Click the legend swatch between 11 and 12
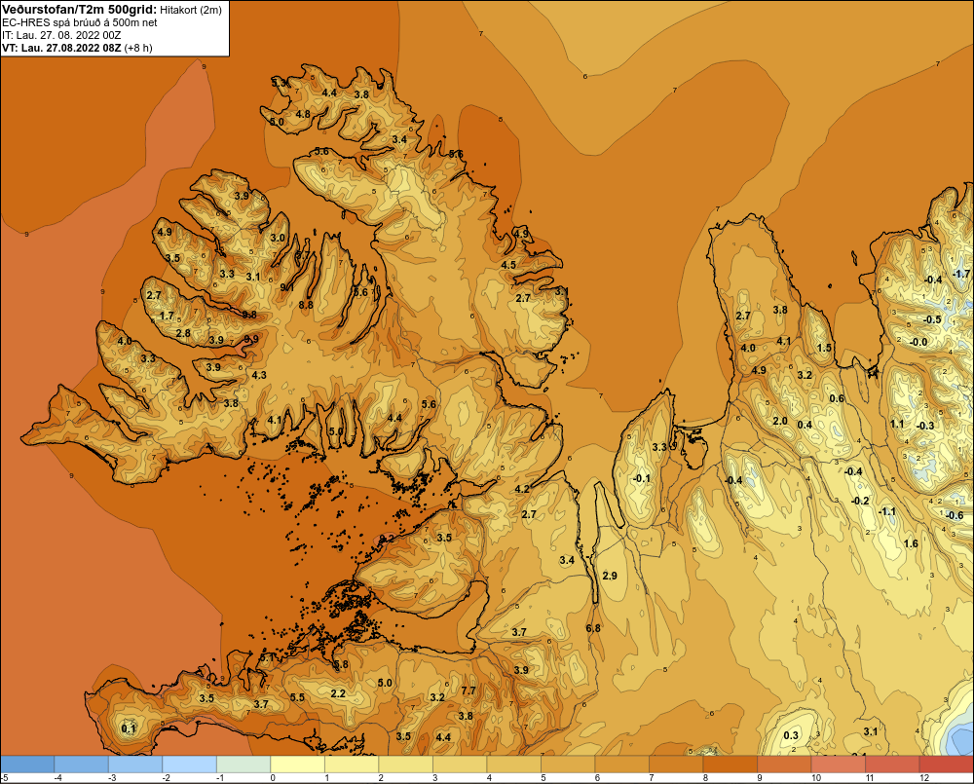 pyautogui.click(x=892, y=765)
